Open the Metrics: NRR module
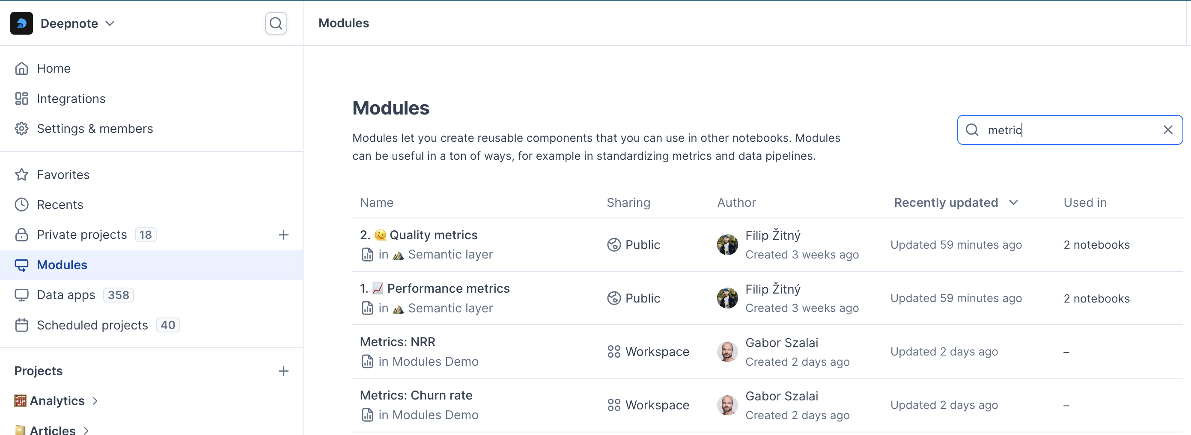The height and width of the screenshot is (435, 1191). [x=397, y=342]
